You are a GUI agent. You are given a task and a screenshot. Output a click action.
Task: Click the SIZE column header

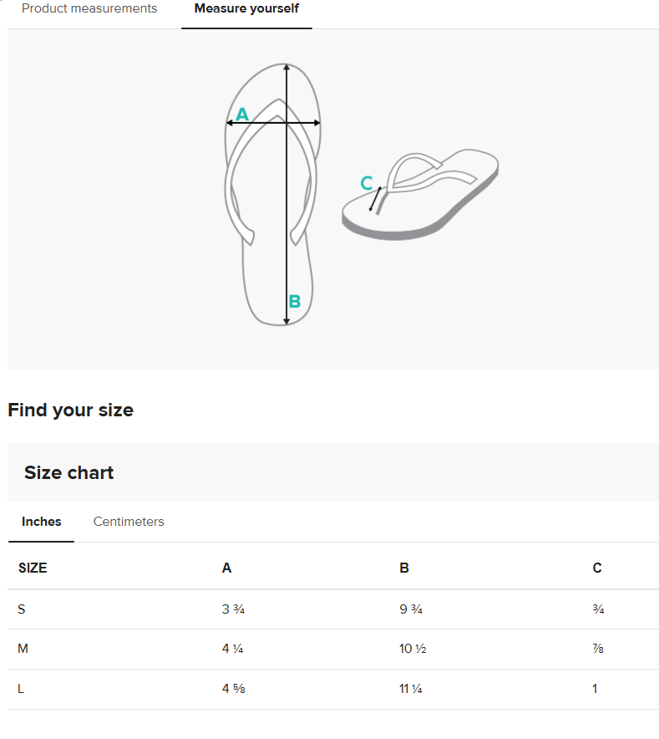pos(33,568)
